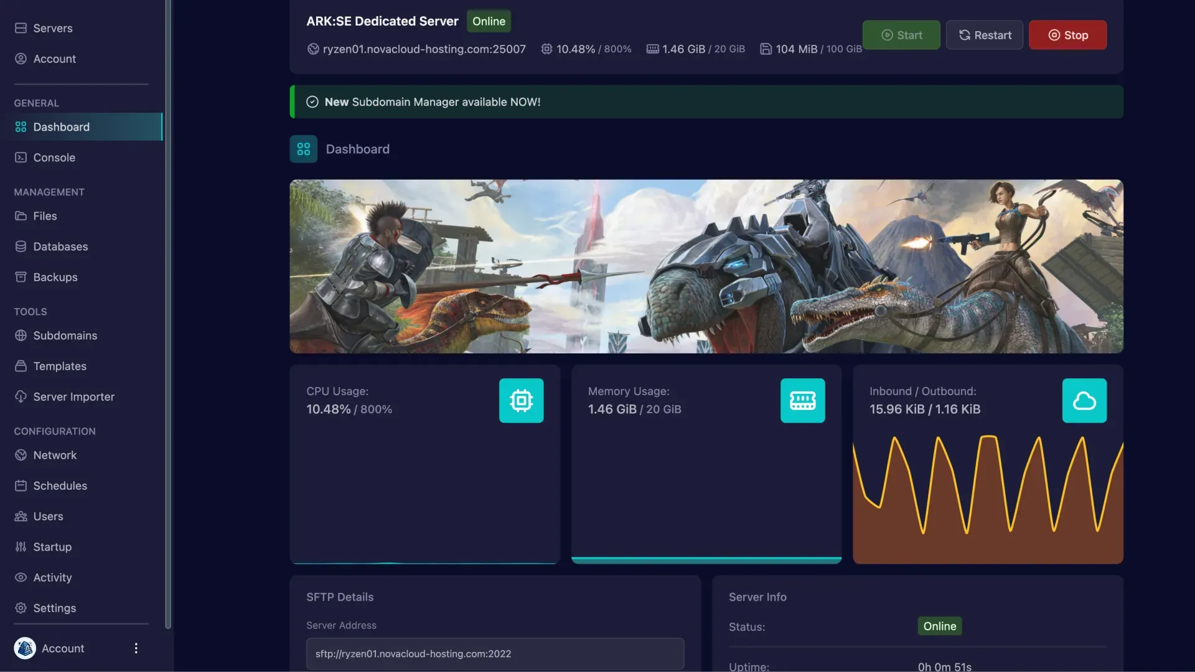Select the Dashboard grid icon in sidebar
Viewport: 1195px width, 672px height.
(x=21, y=127)
